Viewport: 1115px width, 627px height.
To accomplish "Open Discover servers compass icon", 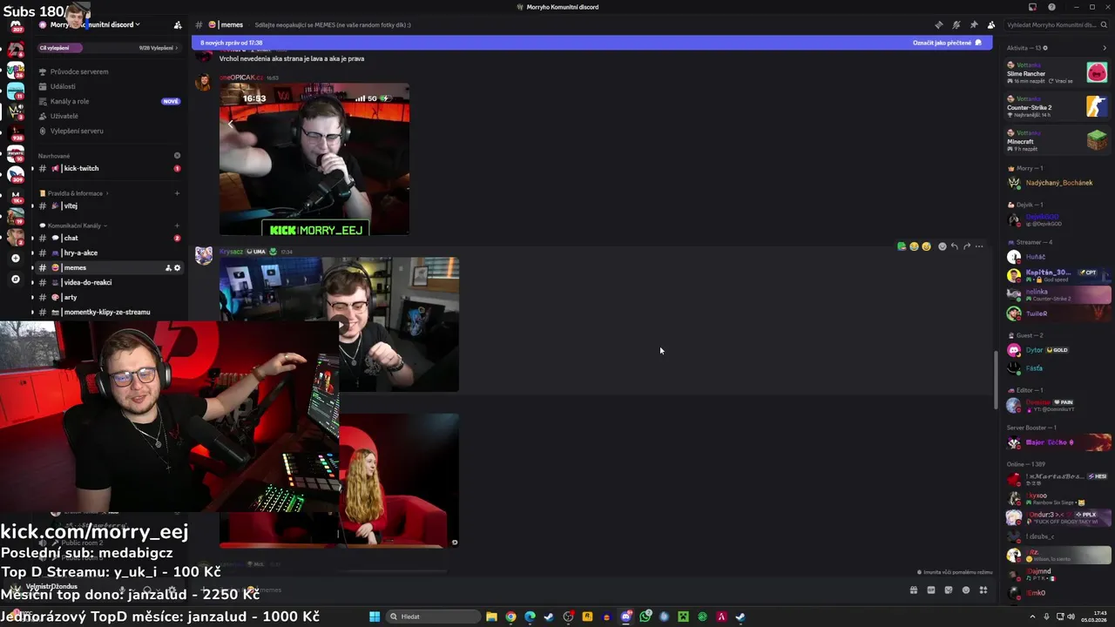I will [15, 280].
